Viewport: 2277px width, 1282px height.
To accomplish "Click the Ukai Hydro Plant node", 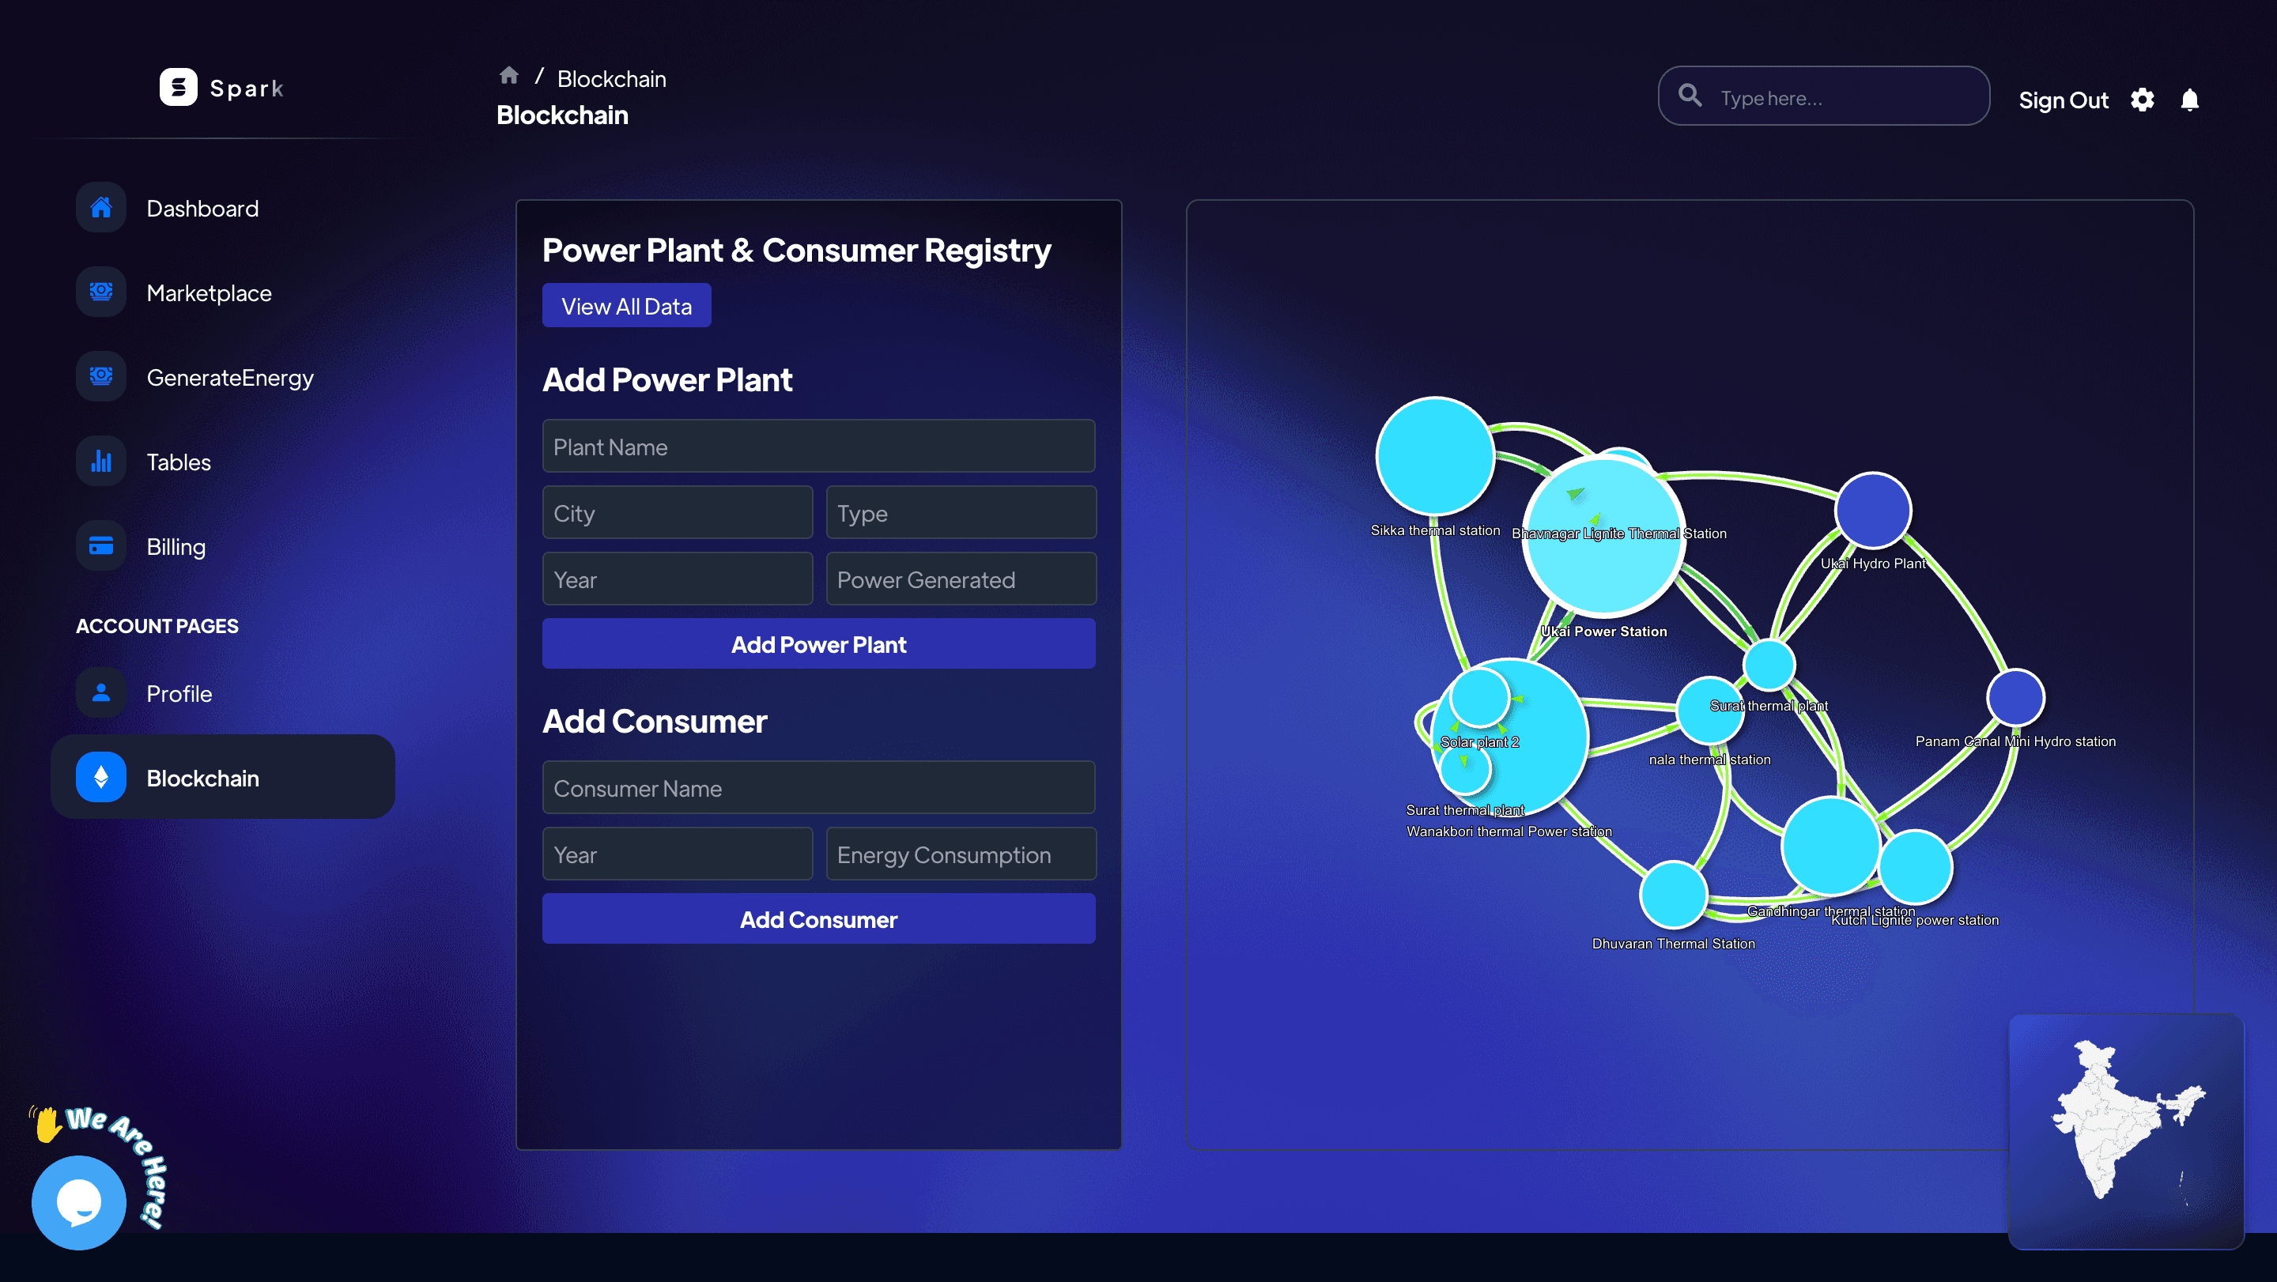I will point(1872,510).
